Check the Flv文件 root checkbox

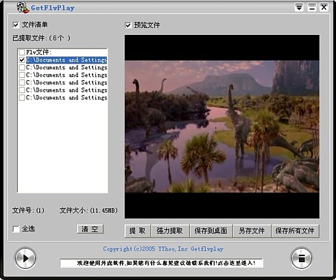point(22,52)
